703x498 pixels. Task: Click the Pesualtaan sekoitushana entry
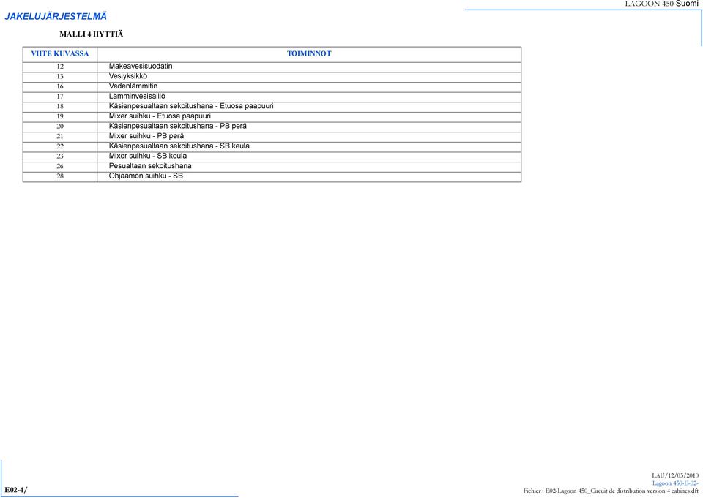click(x=150, y=166)
